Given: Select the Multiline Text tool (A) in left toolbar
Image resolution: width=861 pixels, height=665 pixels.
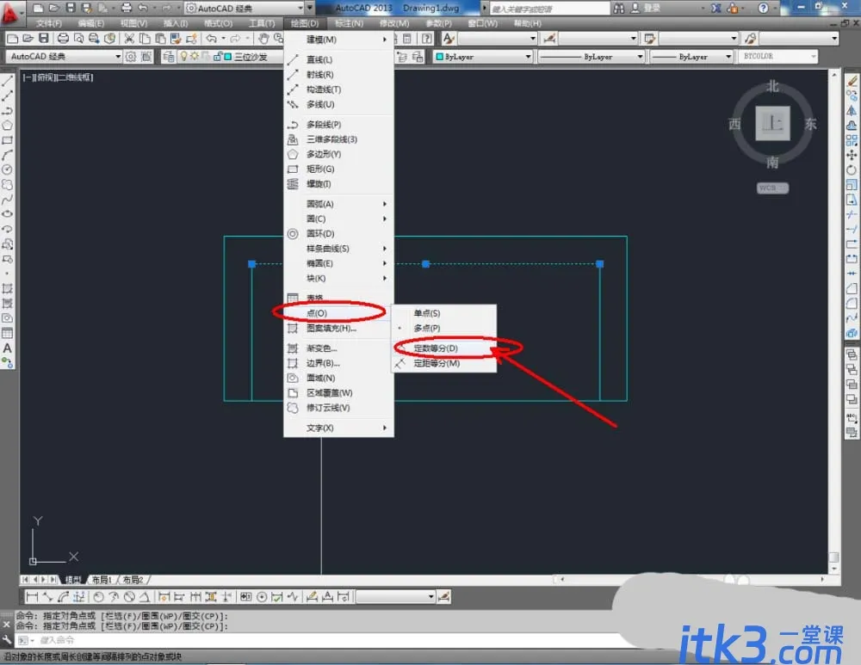Looking at the screenshot, I should pyautogui.click(x=7, y=348).
